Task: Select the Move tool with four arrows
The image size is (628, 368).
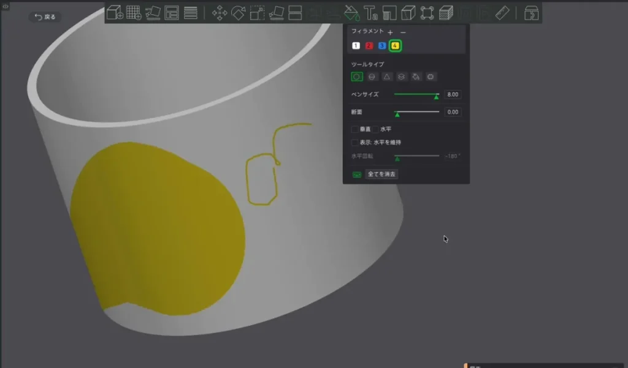Action: point(220,13)
